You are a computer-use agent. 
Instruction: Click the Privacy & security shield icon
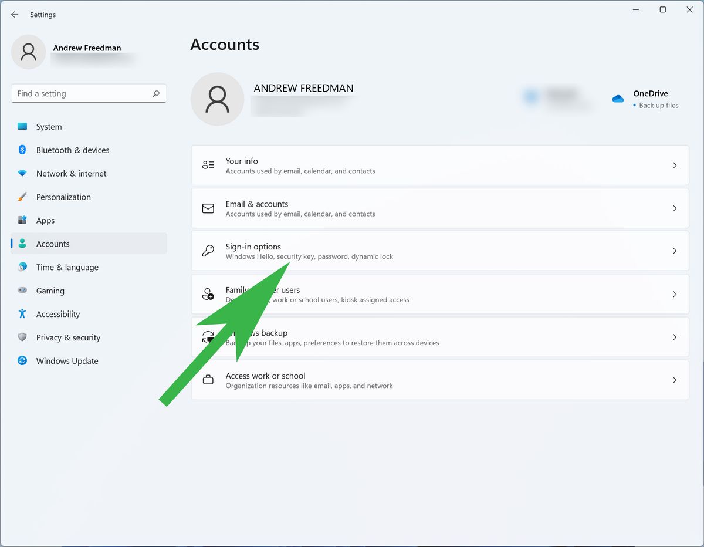point(22,337)
